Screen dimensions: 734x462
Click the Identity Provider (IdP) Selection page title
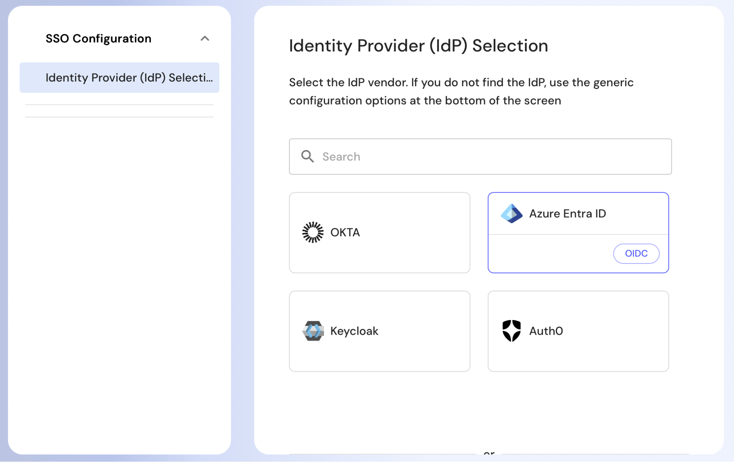(x=418, y=46)
